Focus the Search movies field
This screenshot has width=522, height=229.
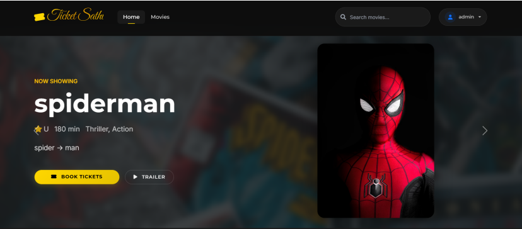(383, 17)
